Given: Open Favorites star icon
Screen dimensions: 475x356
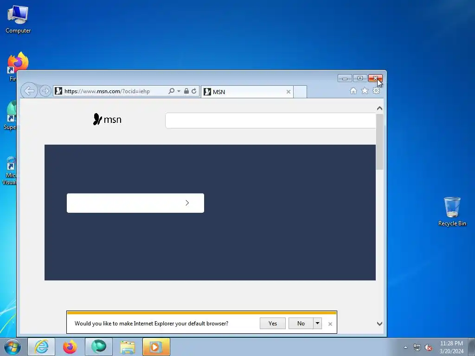Looking at the screenshot, I should [365, 91].
